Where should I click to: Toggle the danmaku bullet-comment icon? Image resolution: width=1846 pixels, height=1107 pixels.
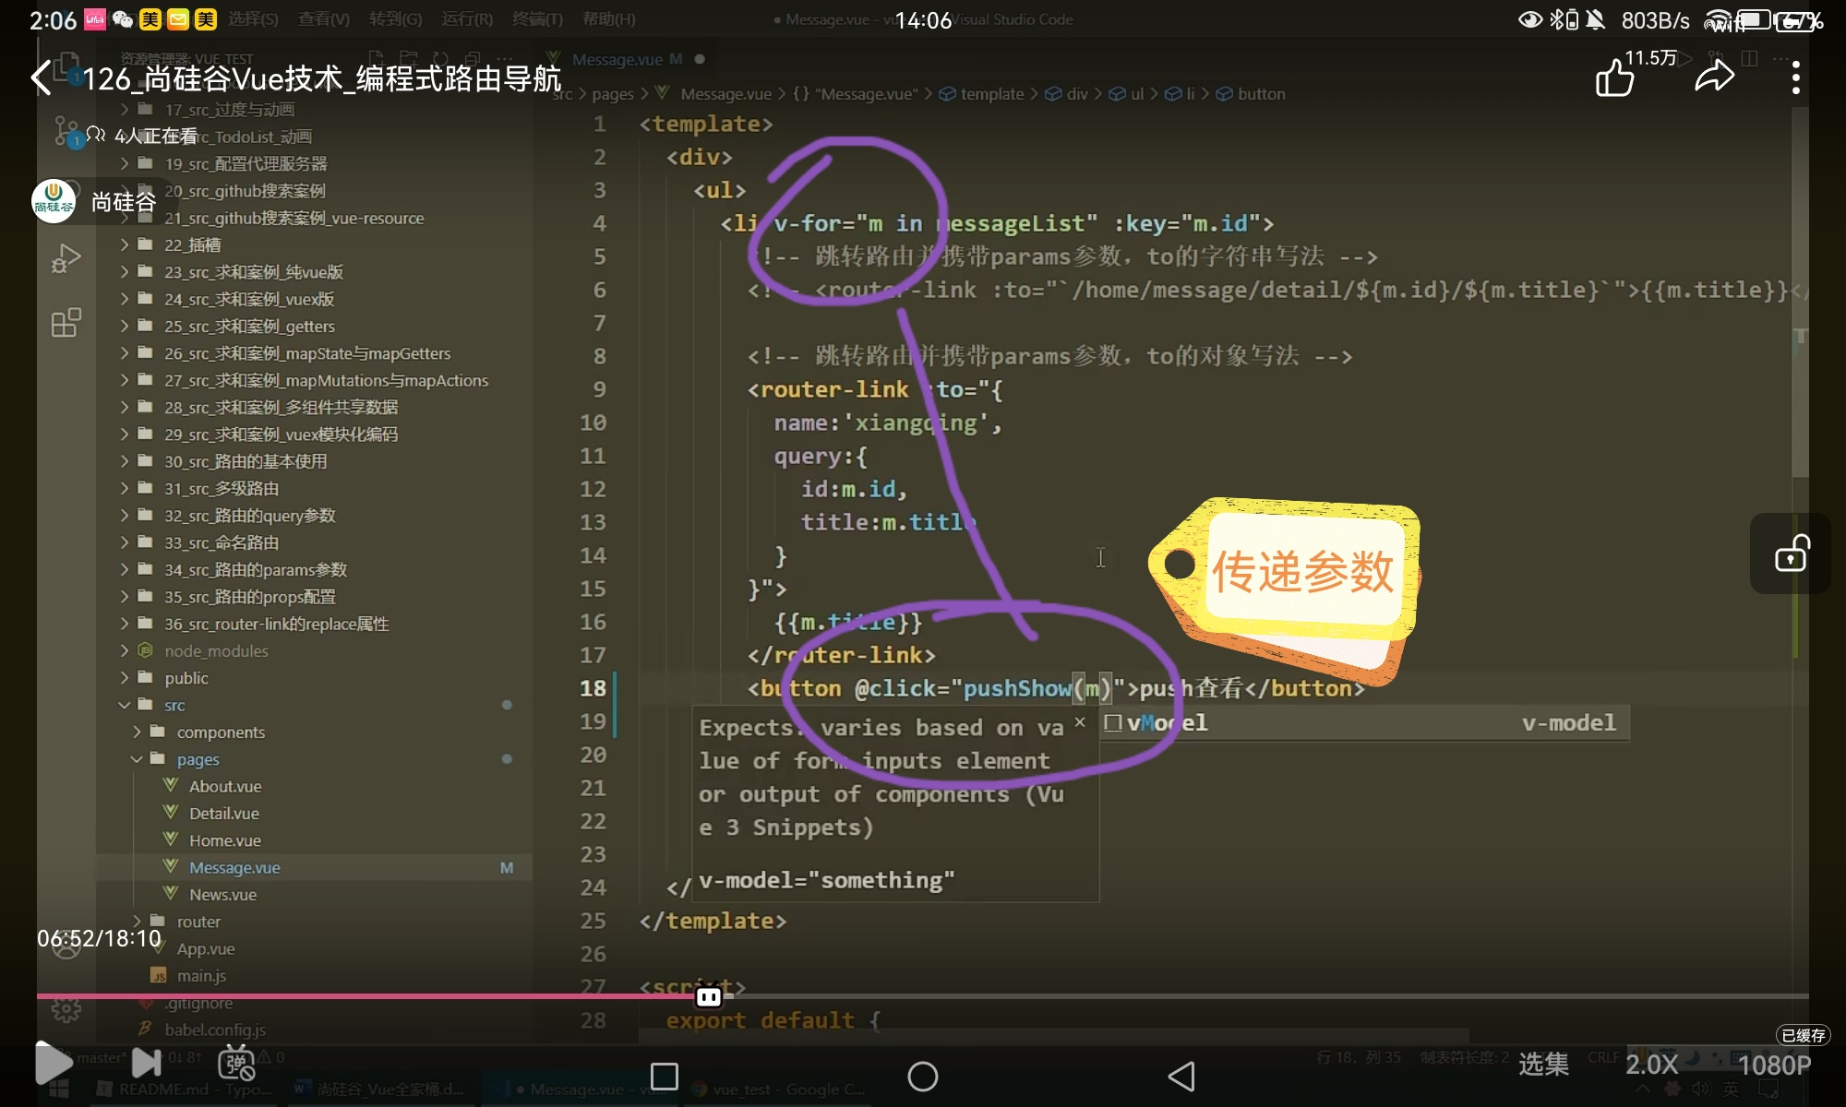tap(236, 1064)
